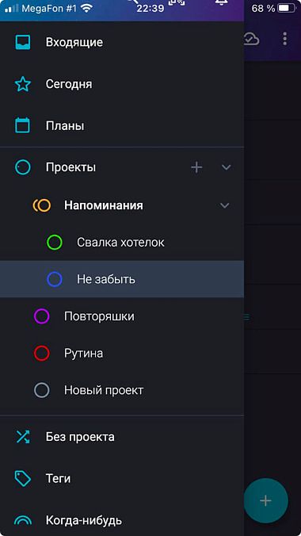This screenshot has width=301, height=536.
Task: Open the Свалка хотелок project
Action: click(122, 243)
